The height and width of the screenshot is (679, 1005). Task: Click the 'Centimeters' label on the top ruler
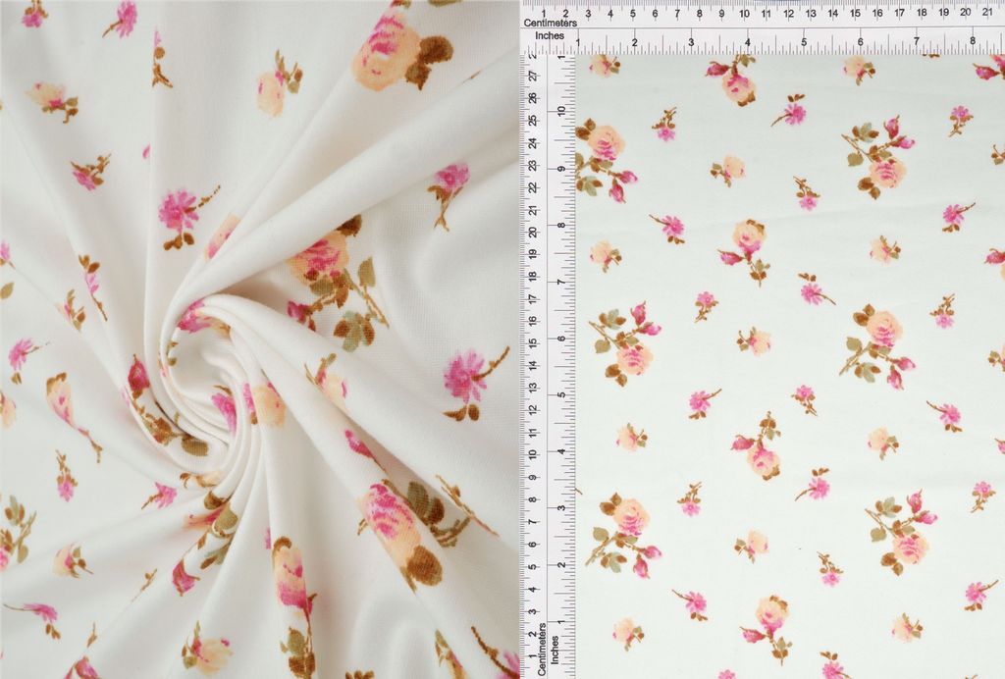(550, 24)
